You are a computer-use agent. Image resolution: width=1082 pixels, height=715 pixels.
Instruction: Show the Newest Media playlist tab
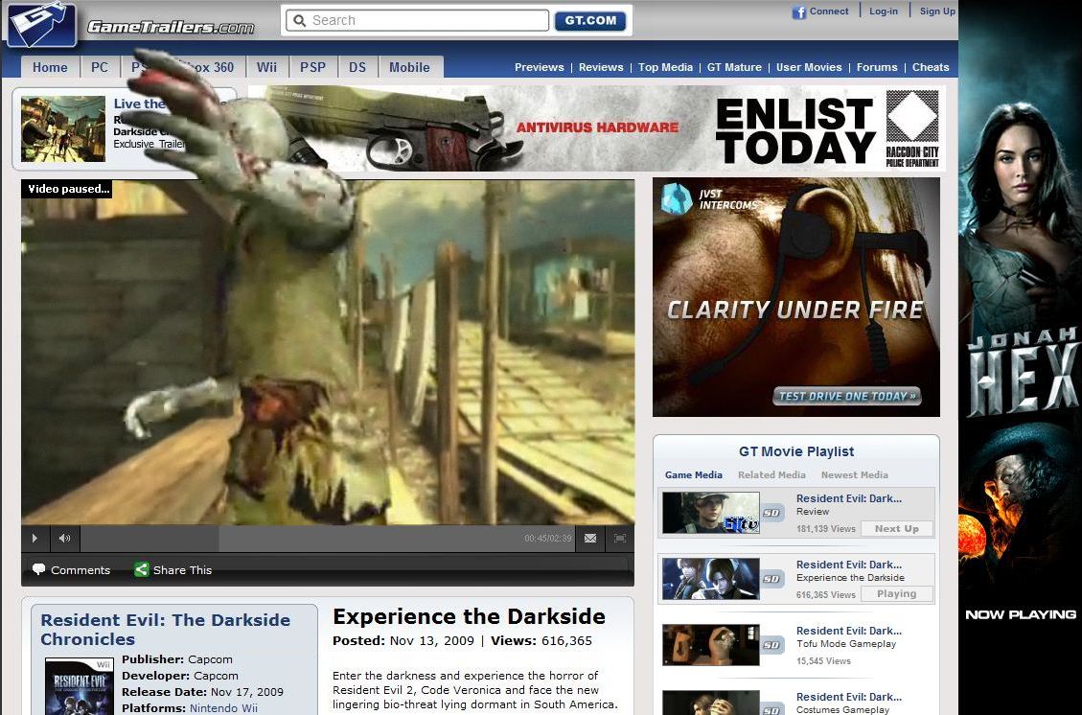[x=854, y=474]
